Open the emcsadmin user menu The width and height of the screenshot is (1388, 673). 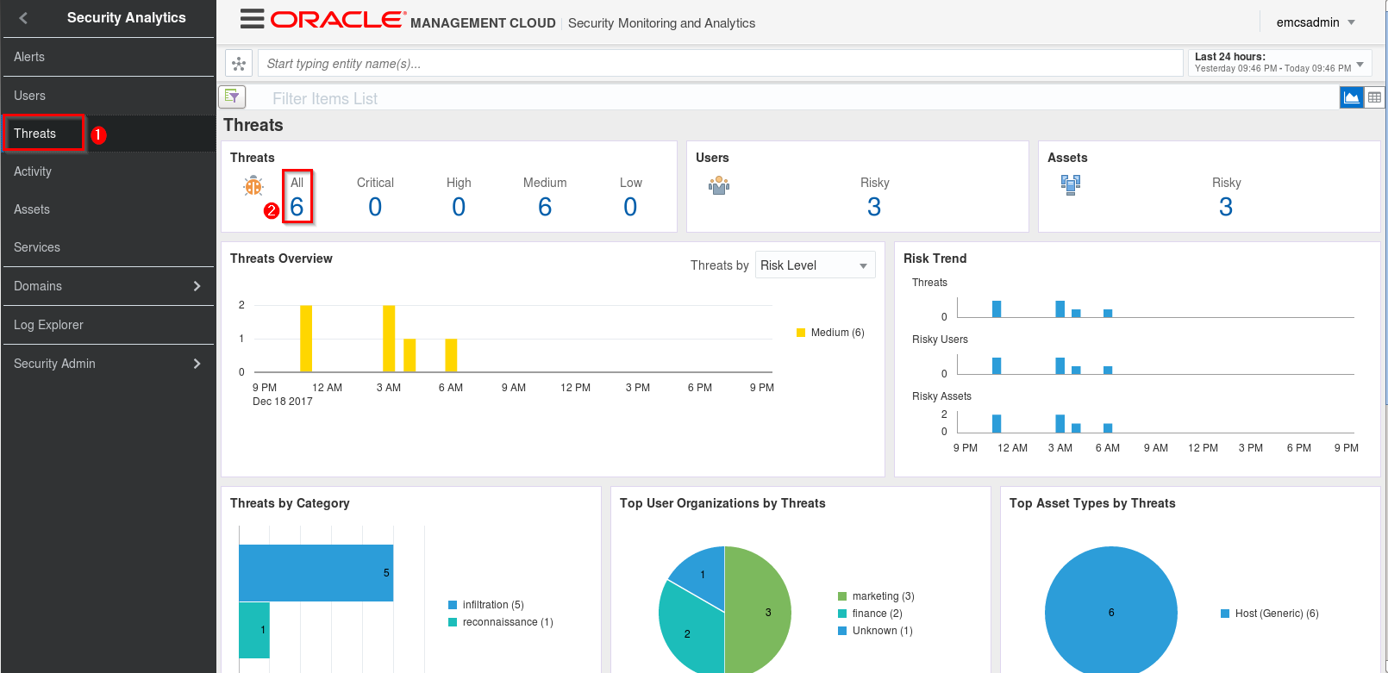[x=1316, y=22]
